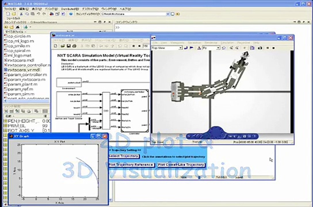The image size is (313, 207).
Task: Click New model icon in Simulink toolbar
Action: click(56, 46)
